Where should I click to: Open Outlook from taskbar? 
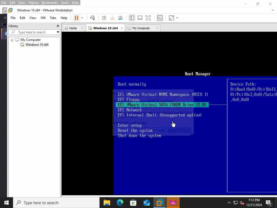click(146, 203)
